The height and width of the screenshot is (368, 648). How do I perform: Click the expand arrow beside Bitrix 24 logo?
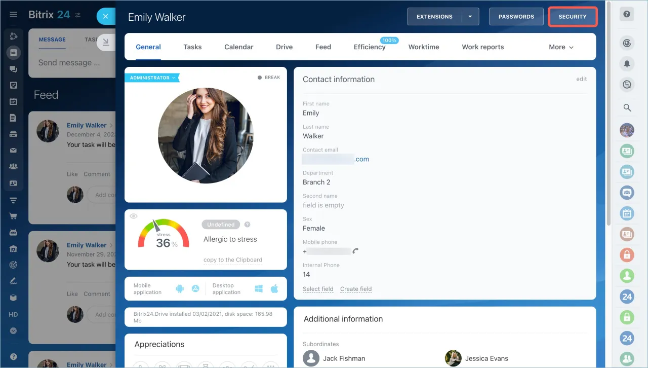(78, 15)
